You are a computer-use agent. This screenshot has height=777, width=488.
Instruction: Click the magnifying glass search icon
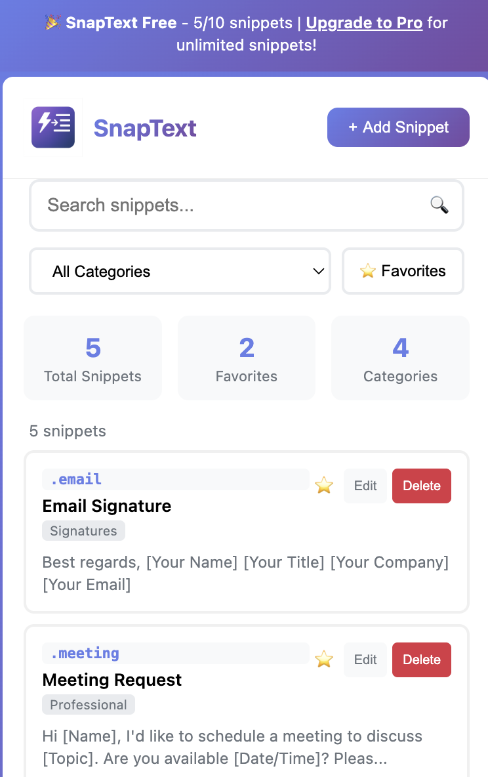tap(439, 205)
